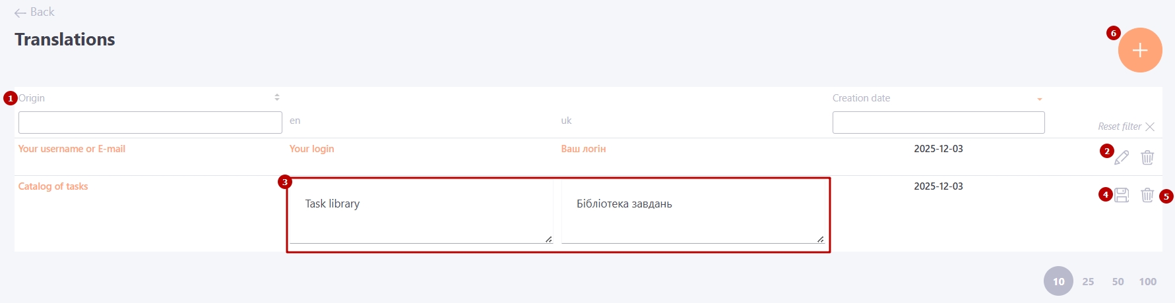1175x303 pixels.
Task: Click the 'Бібліотека завдань' Ukrainian text area
Action: [692, 211]
